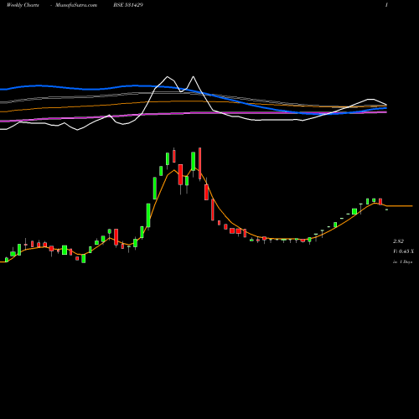This screenshot has height=419, width=419.
Task: Click the 'MunafaSutra.com' label
Action: 76,5
